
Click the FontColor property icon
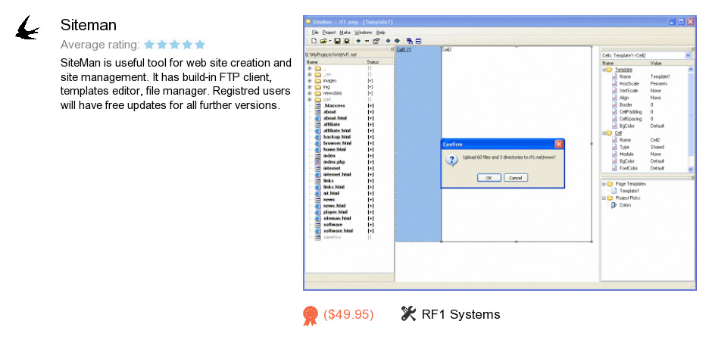614,168
